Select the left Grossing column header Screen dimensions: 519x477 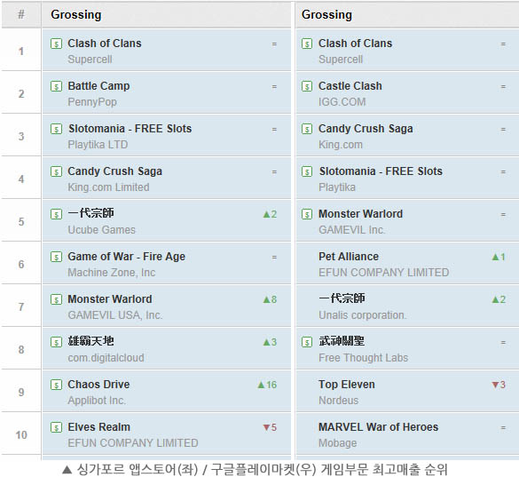coord(76,14)
